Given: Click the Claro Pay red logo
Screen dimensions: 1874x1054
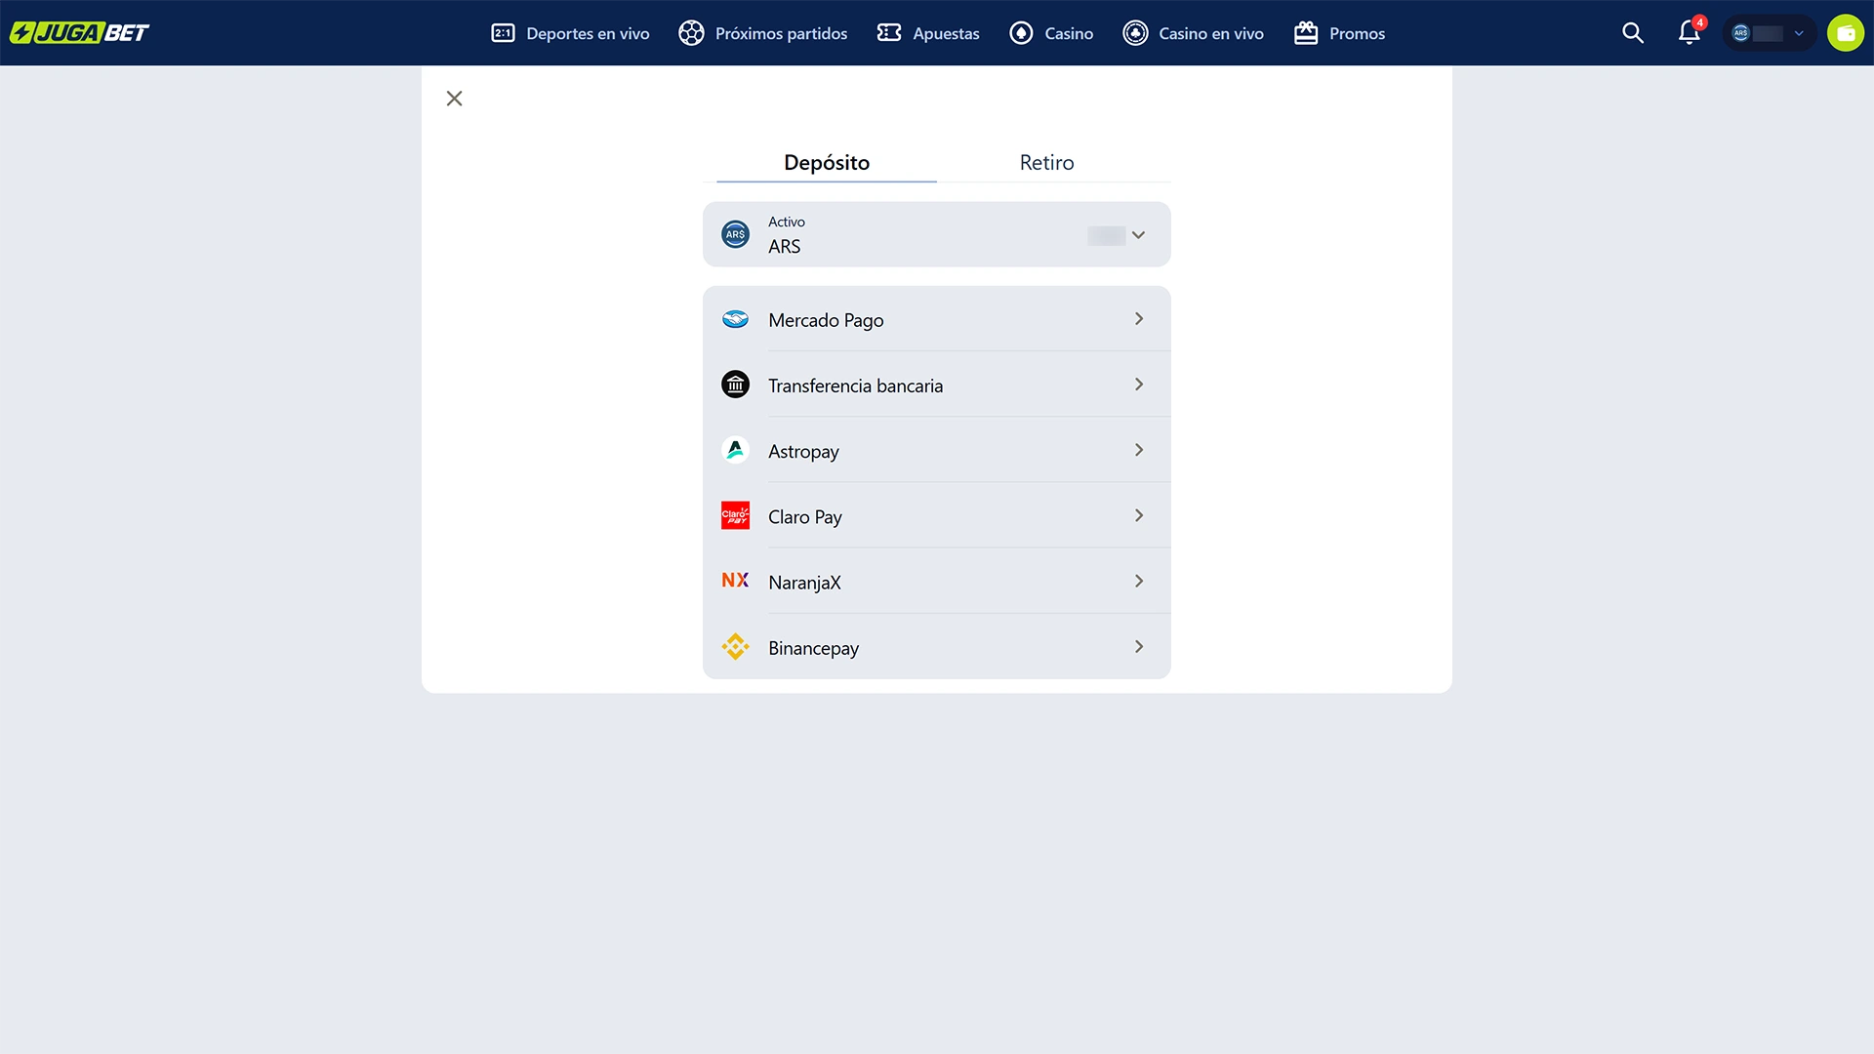Looking at the screenshot, I should (x=735, y=515).
